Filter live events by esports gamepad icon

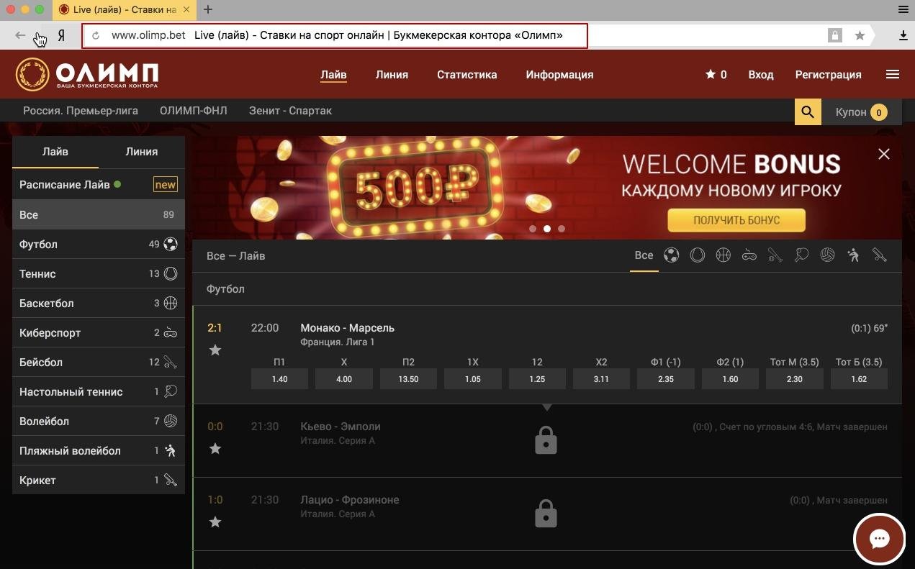pyautogui.click(x=749, y=255)
